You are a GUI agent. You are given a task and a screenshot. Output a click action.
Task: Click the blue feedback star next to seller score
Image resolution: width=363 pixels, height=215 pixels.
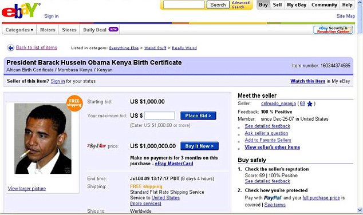click(310, 104)
